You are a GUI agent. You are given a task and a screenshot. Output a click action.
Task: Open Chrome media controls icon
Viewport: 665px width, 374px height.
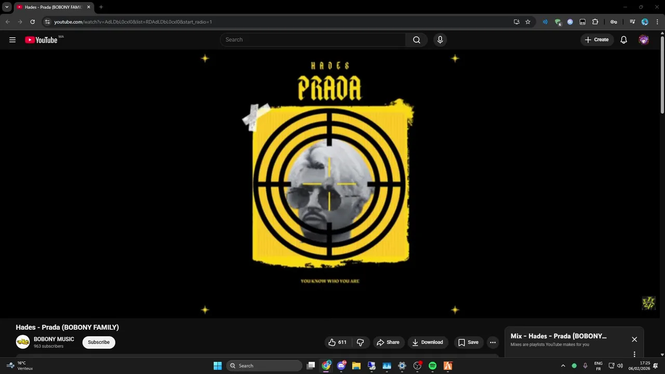pos(632,22)
